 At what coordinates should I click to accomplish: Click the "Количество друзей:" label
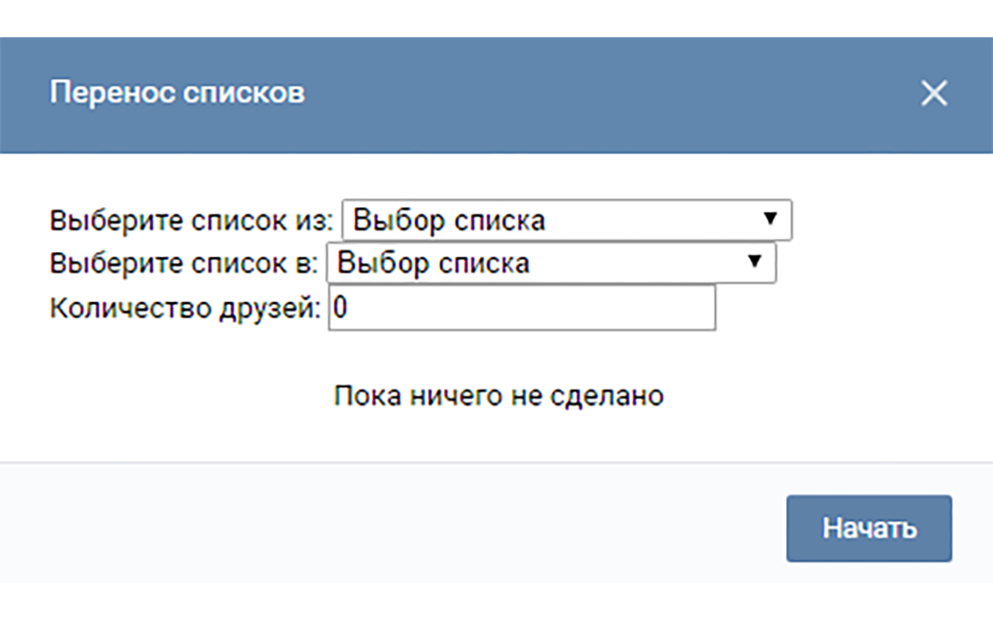pyautogui.click(x=186, y=308)
